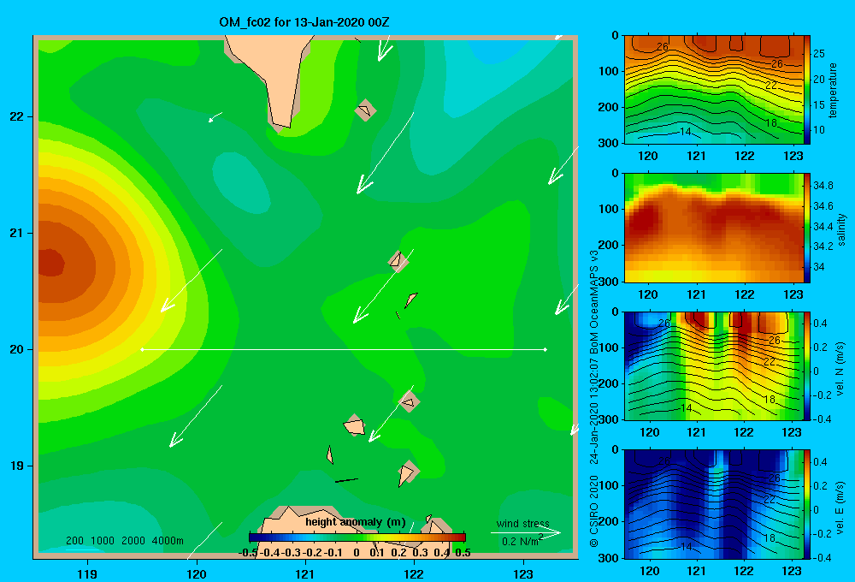Click the CSIRO BoM OceanMAPS copyright text

pos(594,399)
